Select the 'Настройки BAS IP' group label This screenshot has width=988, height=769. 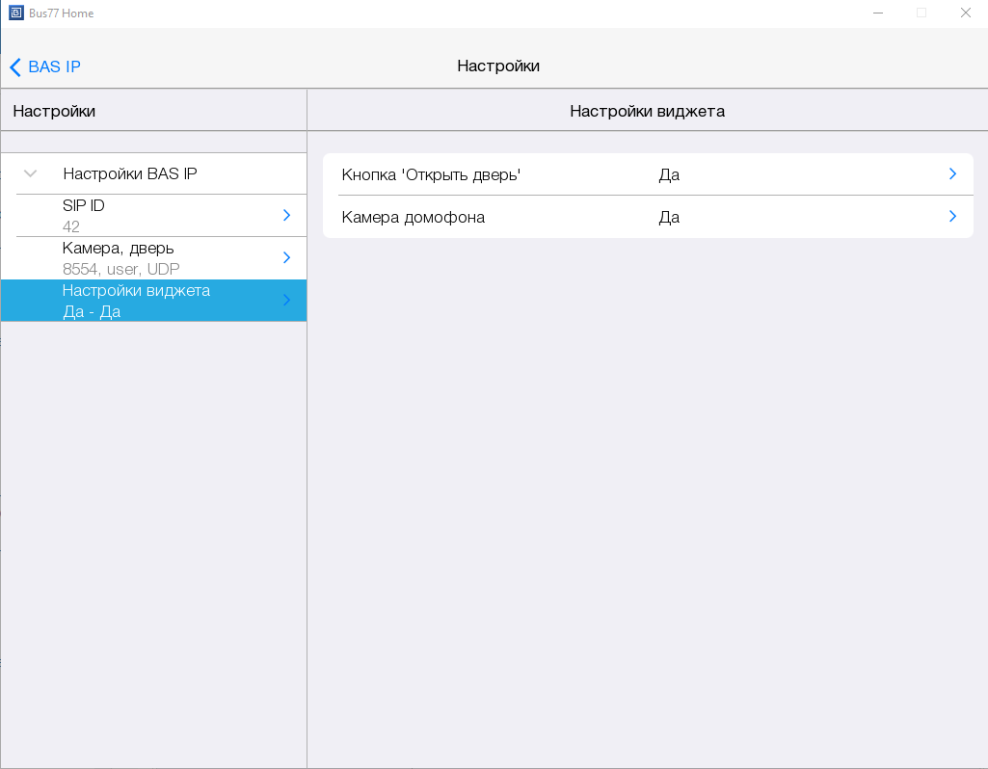(x=130, y=173)
